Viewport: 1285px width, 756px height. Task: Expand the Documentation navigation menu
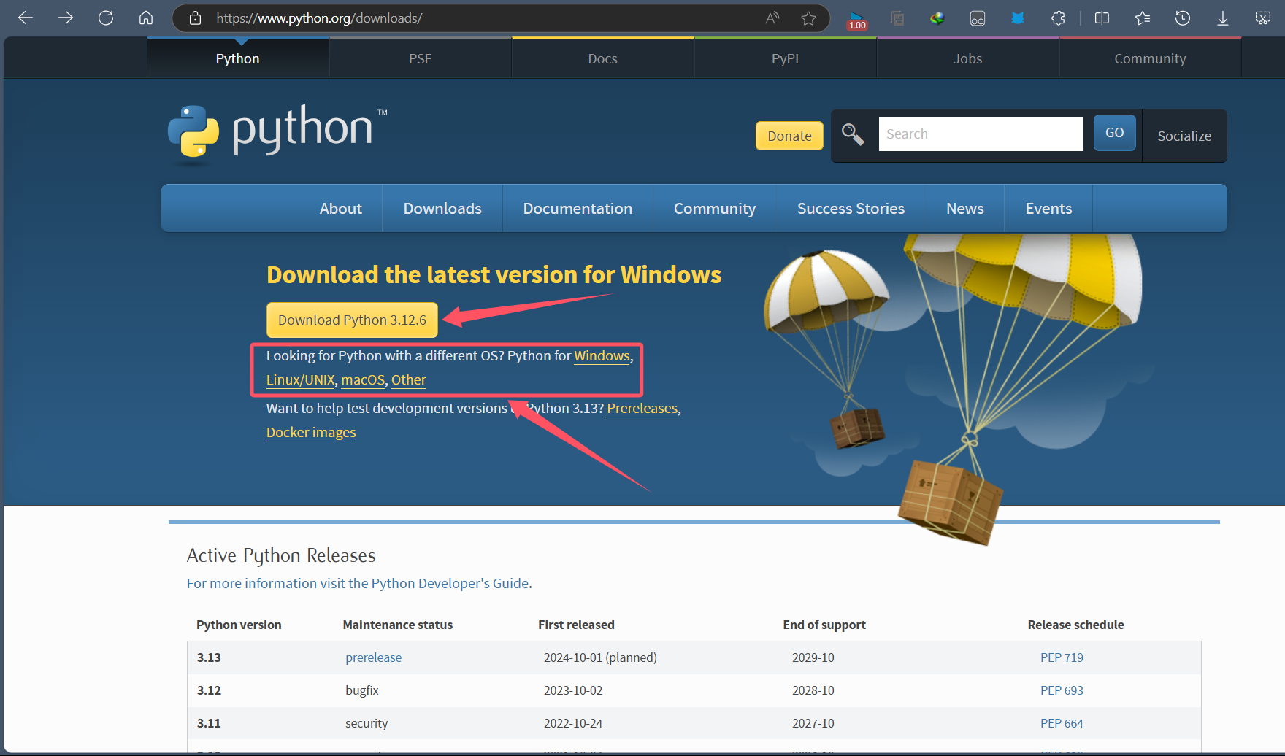(x=578, y=209)
